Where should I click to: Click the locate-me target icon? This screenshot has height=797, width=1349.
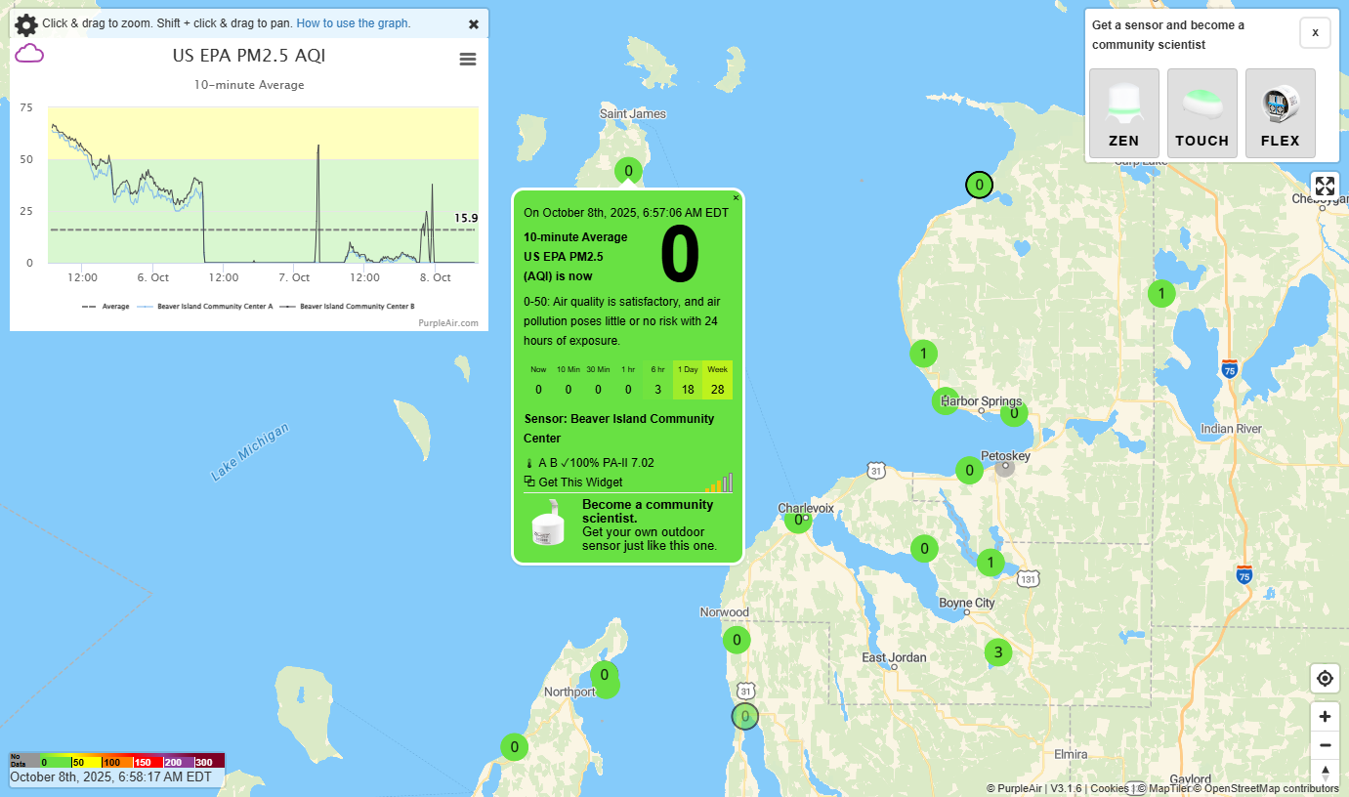click(x=1325, y=678)
